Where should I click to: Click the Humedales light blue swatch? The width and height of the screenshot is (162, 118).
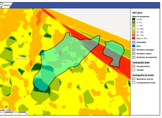click(x=134, y=42)
